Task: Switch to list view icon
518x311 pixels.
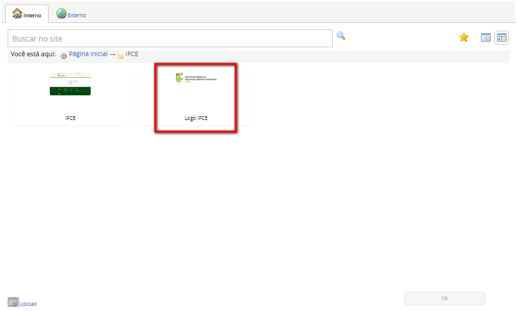Action: (485, 38)
